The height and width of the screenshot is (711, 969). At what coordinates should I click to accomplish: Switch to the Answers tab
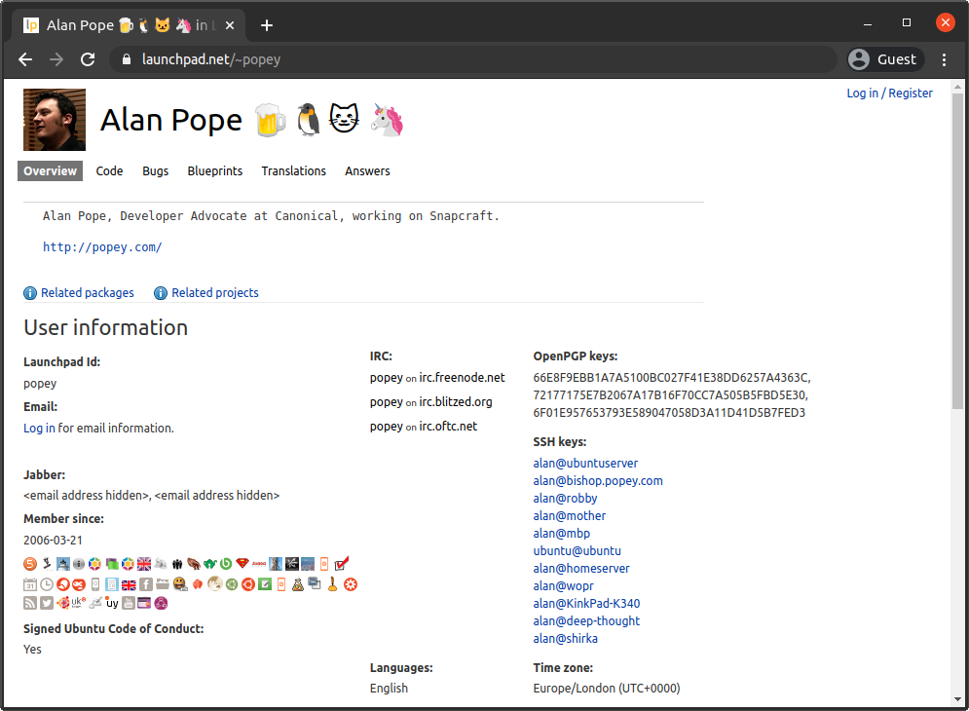click(367, 171)
